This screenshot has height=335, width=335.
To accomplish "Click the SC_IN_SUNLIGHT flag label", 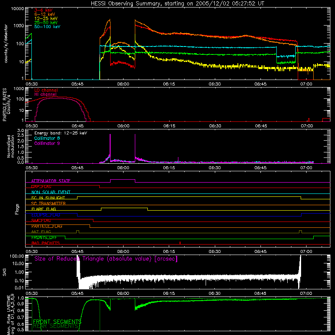I will coord(48,198).
